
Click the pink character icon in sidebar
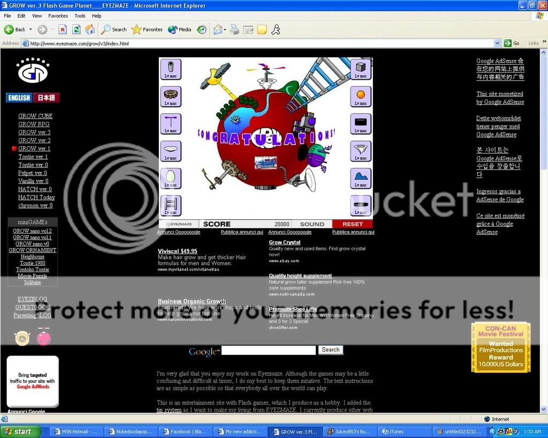[44, 337]
